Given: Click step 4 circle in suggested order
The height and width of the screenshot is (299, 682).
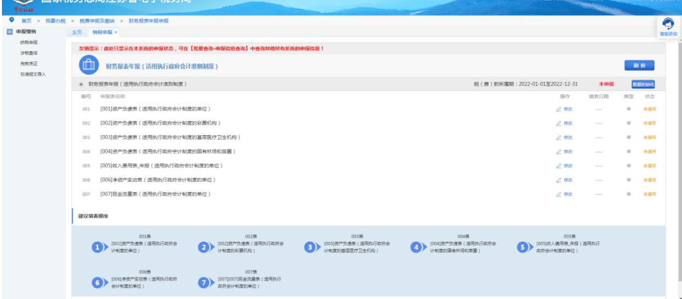Looking at the screenshot, I should point(416,247).
